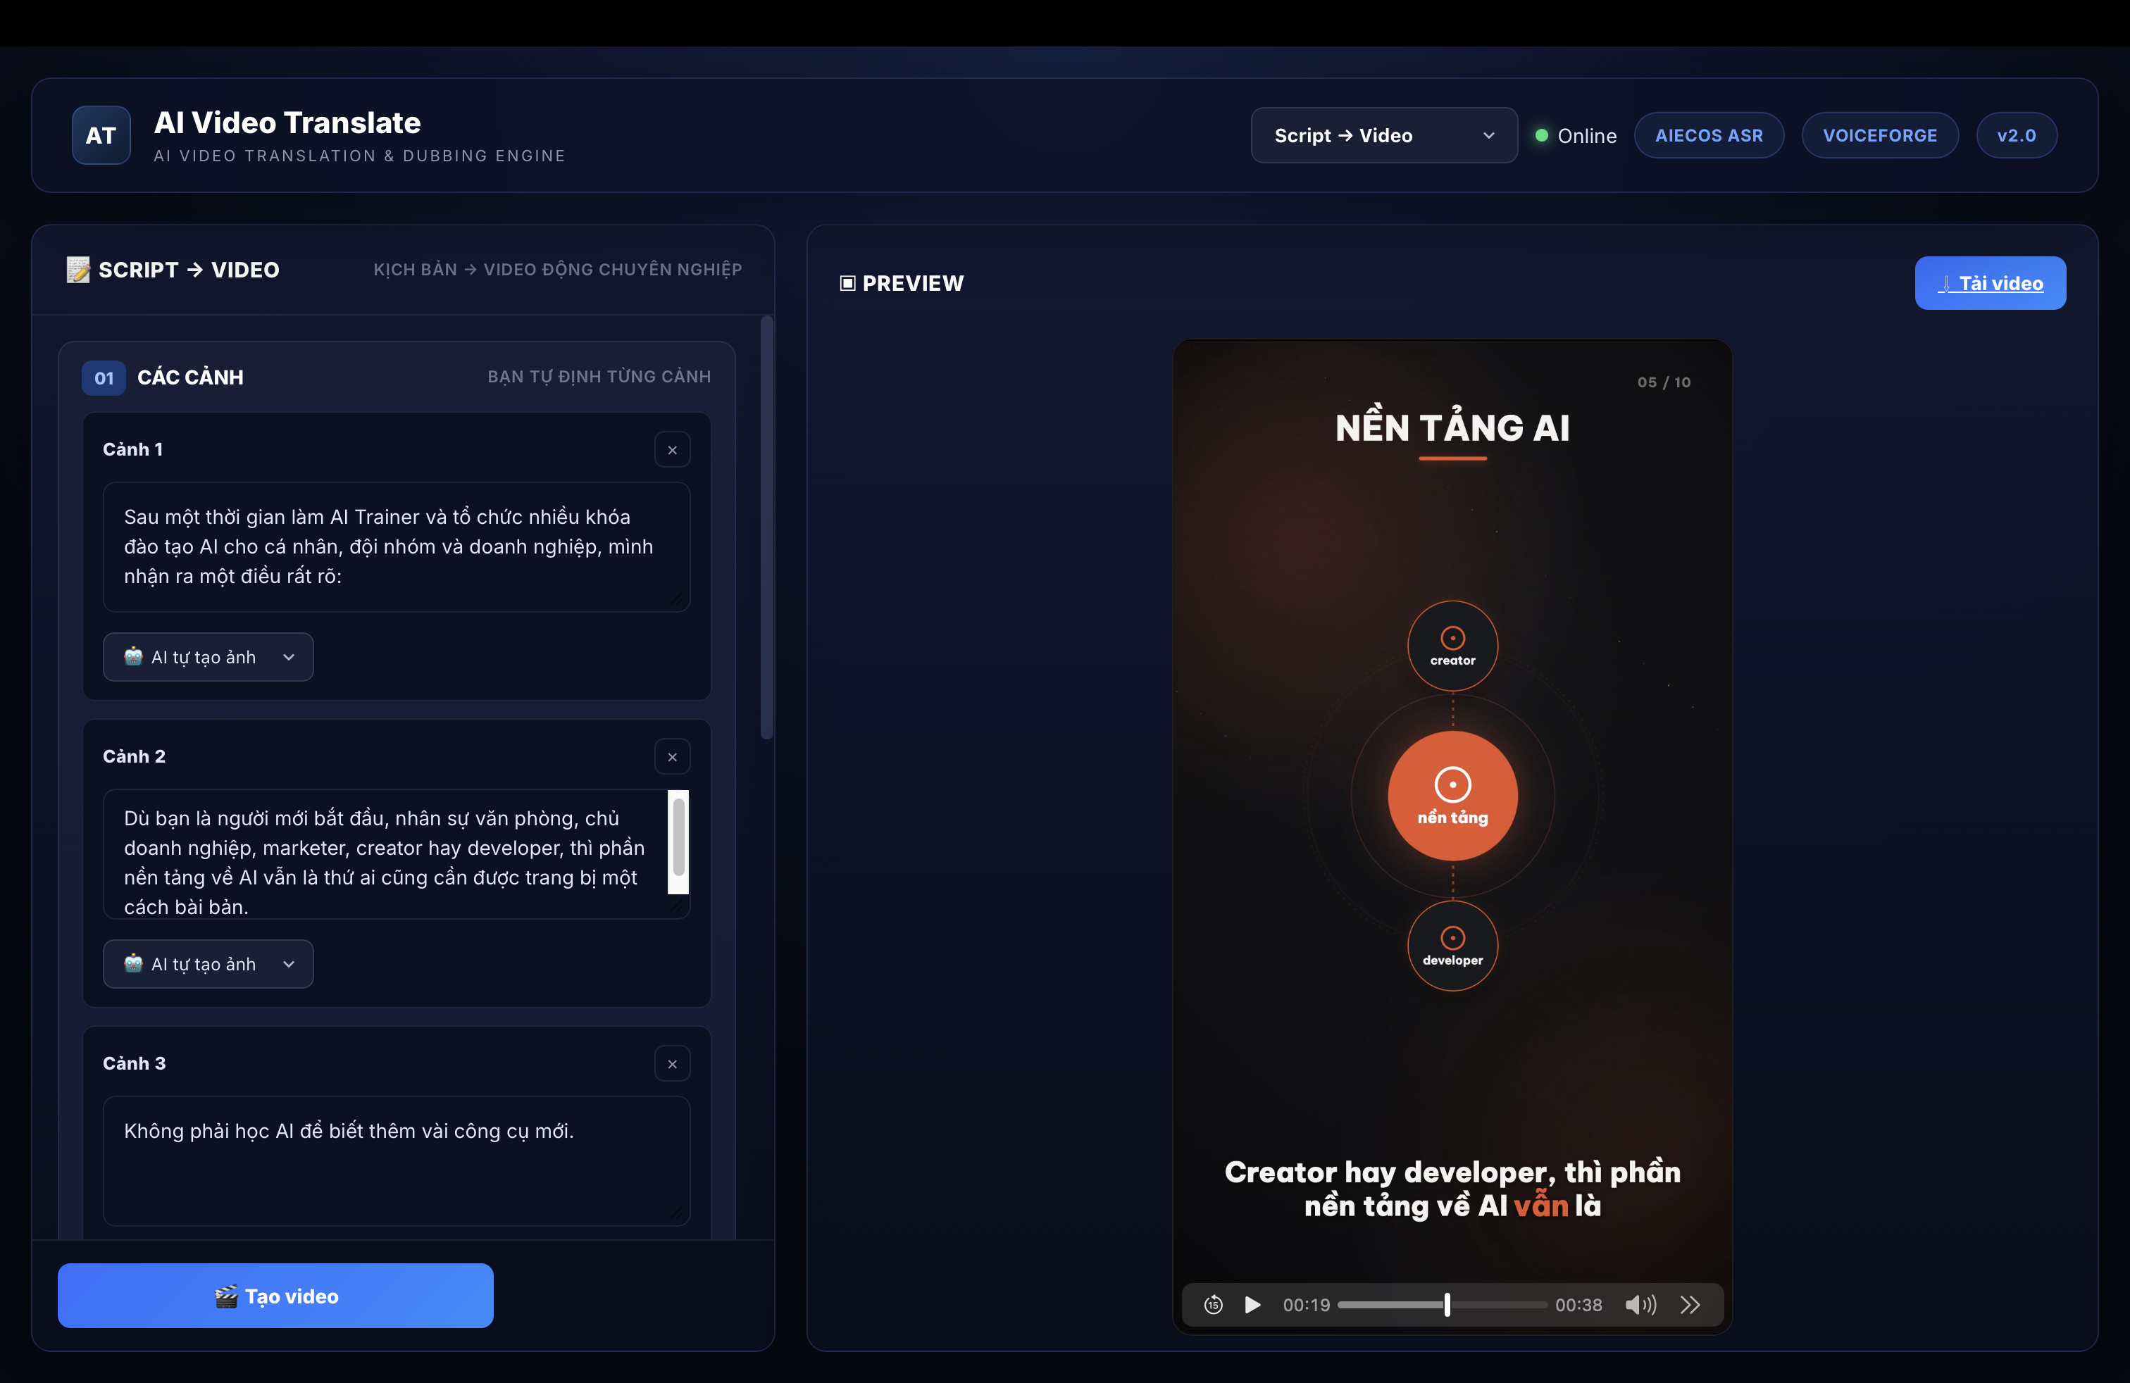Click the 'Cảnh 3' label
This screenshot has width=2130, height=1383.
(135, 1063)
